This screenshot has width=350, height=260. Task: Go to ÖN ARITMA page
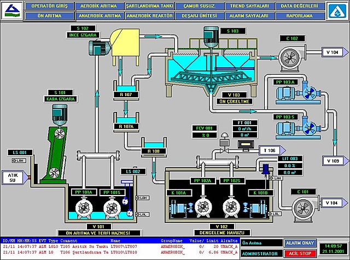[x=49, y=16]
